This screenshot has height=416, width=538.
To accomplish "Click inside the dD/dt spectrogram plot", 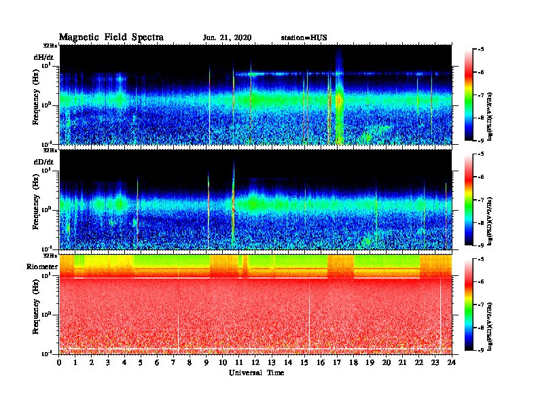I will (255, 200).
